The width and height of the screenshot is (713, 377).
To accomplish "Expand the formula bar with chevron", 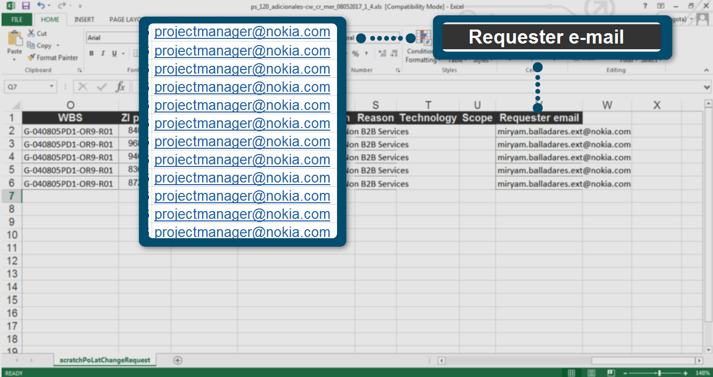I will 706,87.
